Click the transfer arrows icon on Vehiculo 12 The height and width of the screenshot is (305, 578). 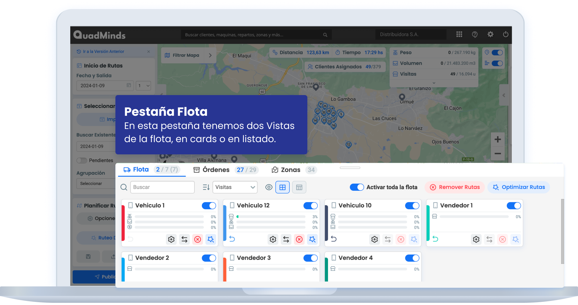pos(286,239)
